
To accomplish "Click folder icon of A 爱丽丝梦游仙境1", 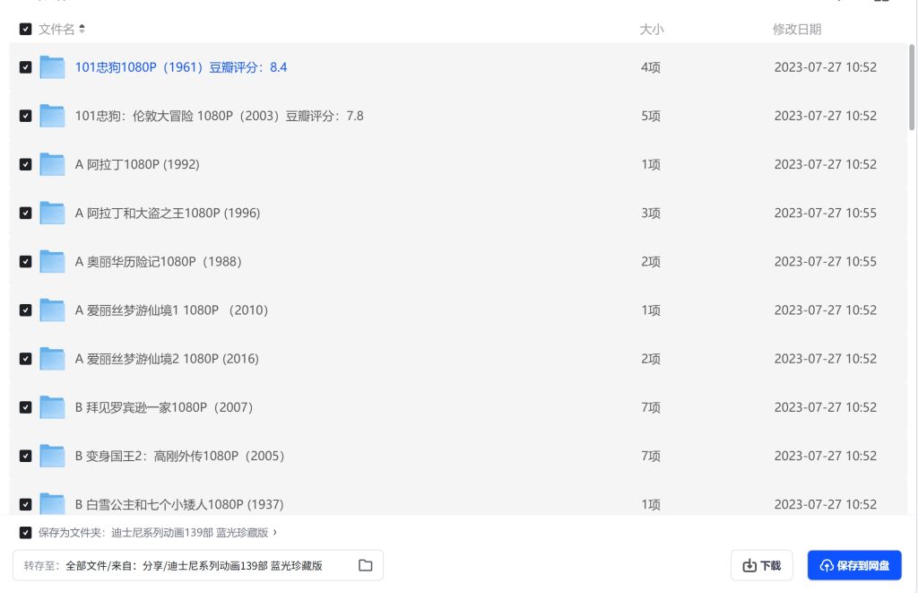I will tap(52, 310).
